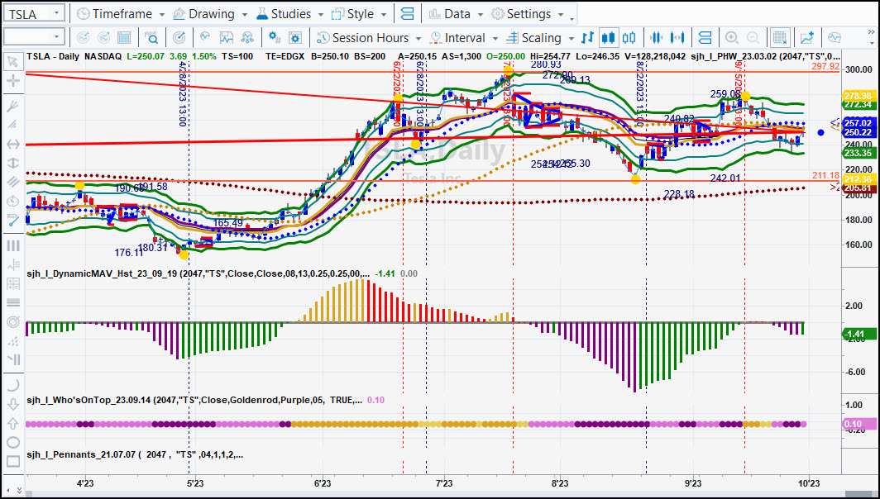Select the pointer arrow tool
The image size is (880, 499).
tap(13, 61)
